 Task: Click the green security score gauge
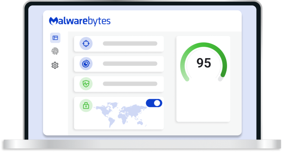click(203, 62)
